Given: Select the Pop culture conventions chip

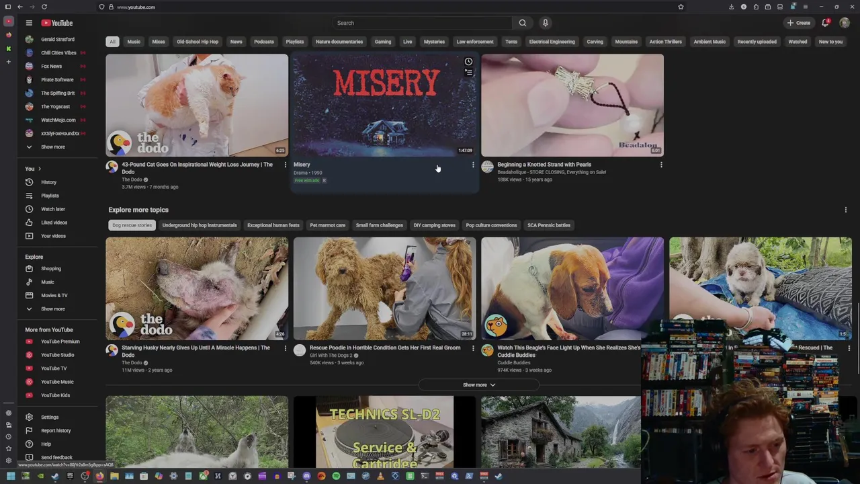Looking at the screenshot, I should pyautogui.click(x=491, y=225).
